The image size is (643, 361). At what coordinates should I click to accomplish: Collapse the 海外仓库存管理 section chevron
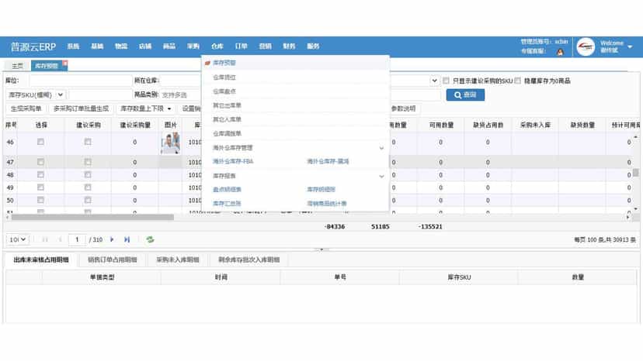[x=381, y=148]
